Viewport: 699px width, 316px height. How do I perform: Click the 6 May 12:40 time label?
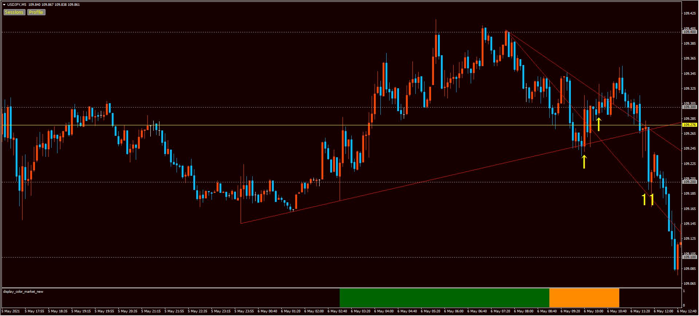coord(687,311)
